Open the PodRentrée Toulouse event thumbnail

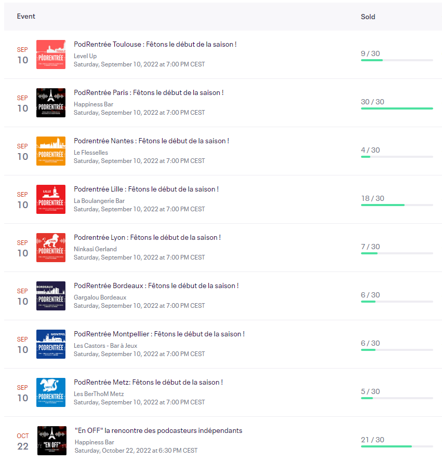point(51,55)
